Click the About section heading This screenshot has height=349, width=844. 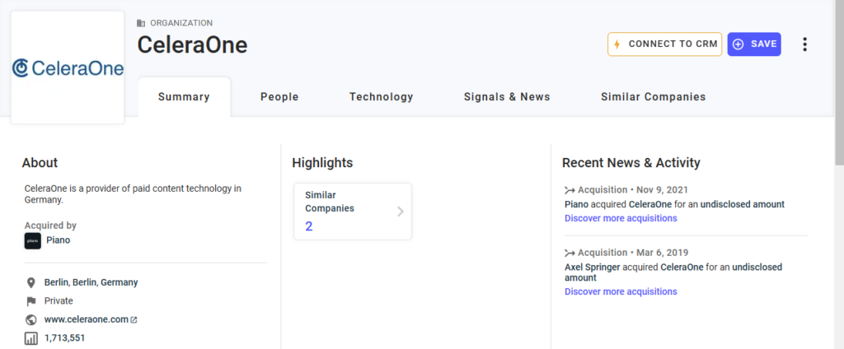pyautogui.click(x=40, y=163)
